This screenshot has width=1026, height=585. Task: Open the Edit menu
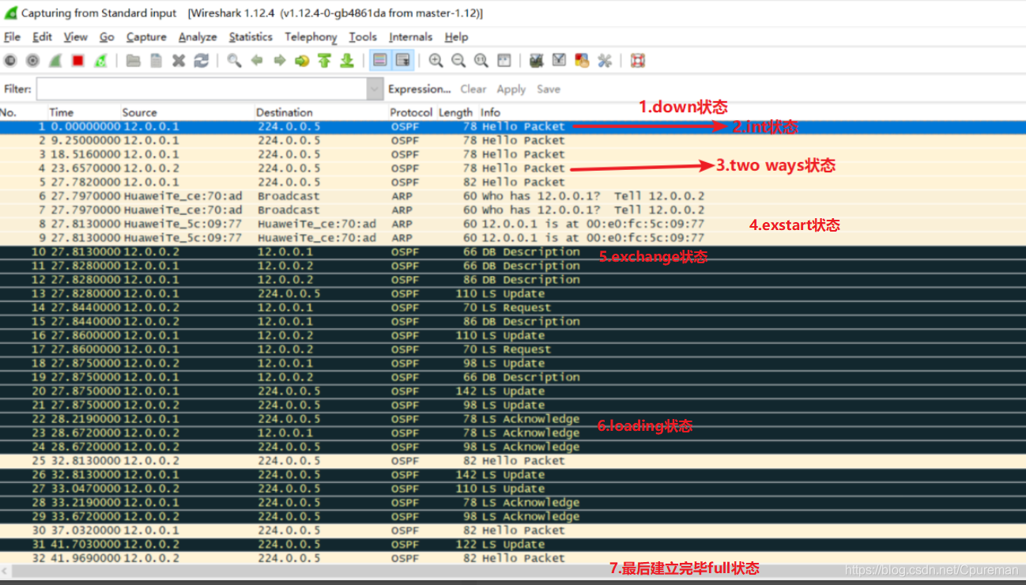pos(43,37)
